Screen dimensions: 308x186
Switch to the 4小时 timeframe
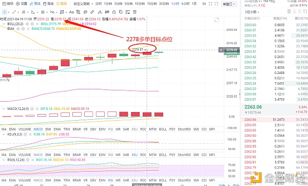(185, 4)
